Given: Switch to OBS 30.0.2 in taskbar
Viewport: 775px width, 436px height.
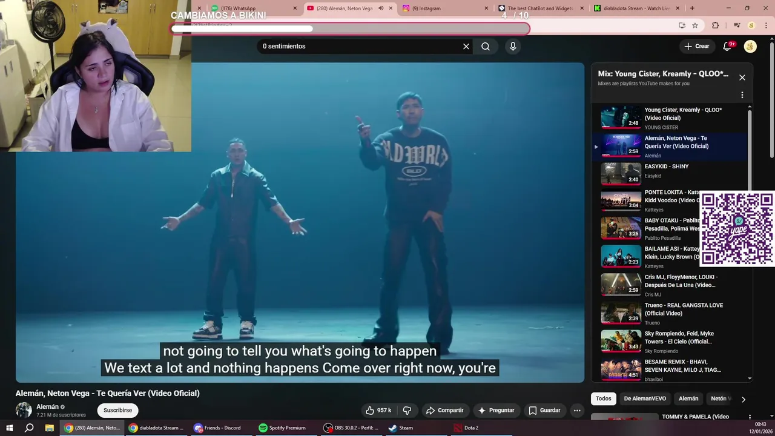Looking at the screenshot, I should (x=351, y=428).
